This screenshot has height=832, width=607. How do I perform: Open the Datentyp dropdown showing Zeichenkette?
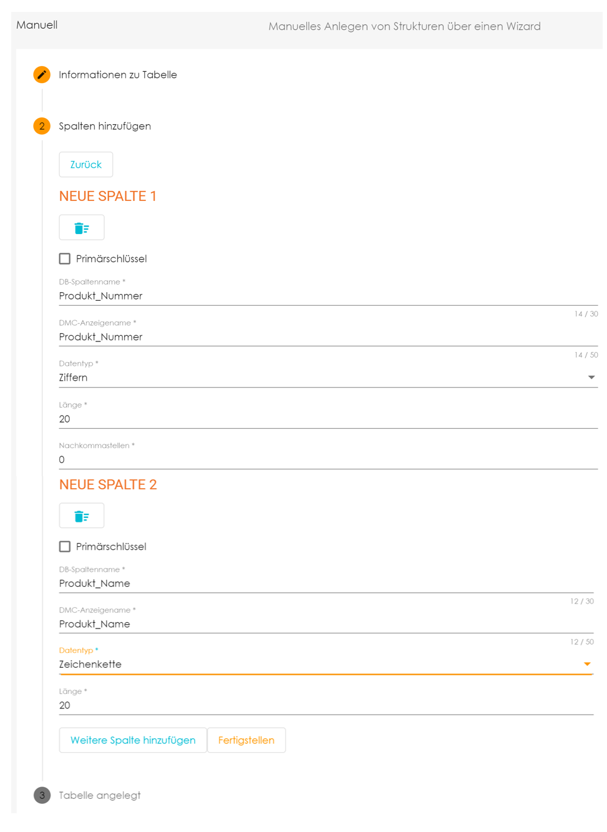(x=318, y=664)
